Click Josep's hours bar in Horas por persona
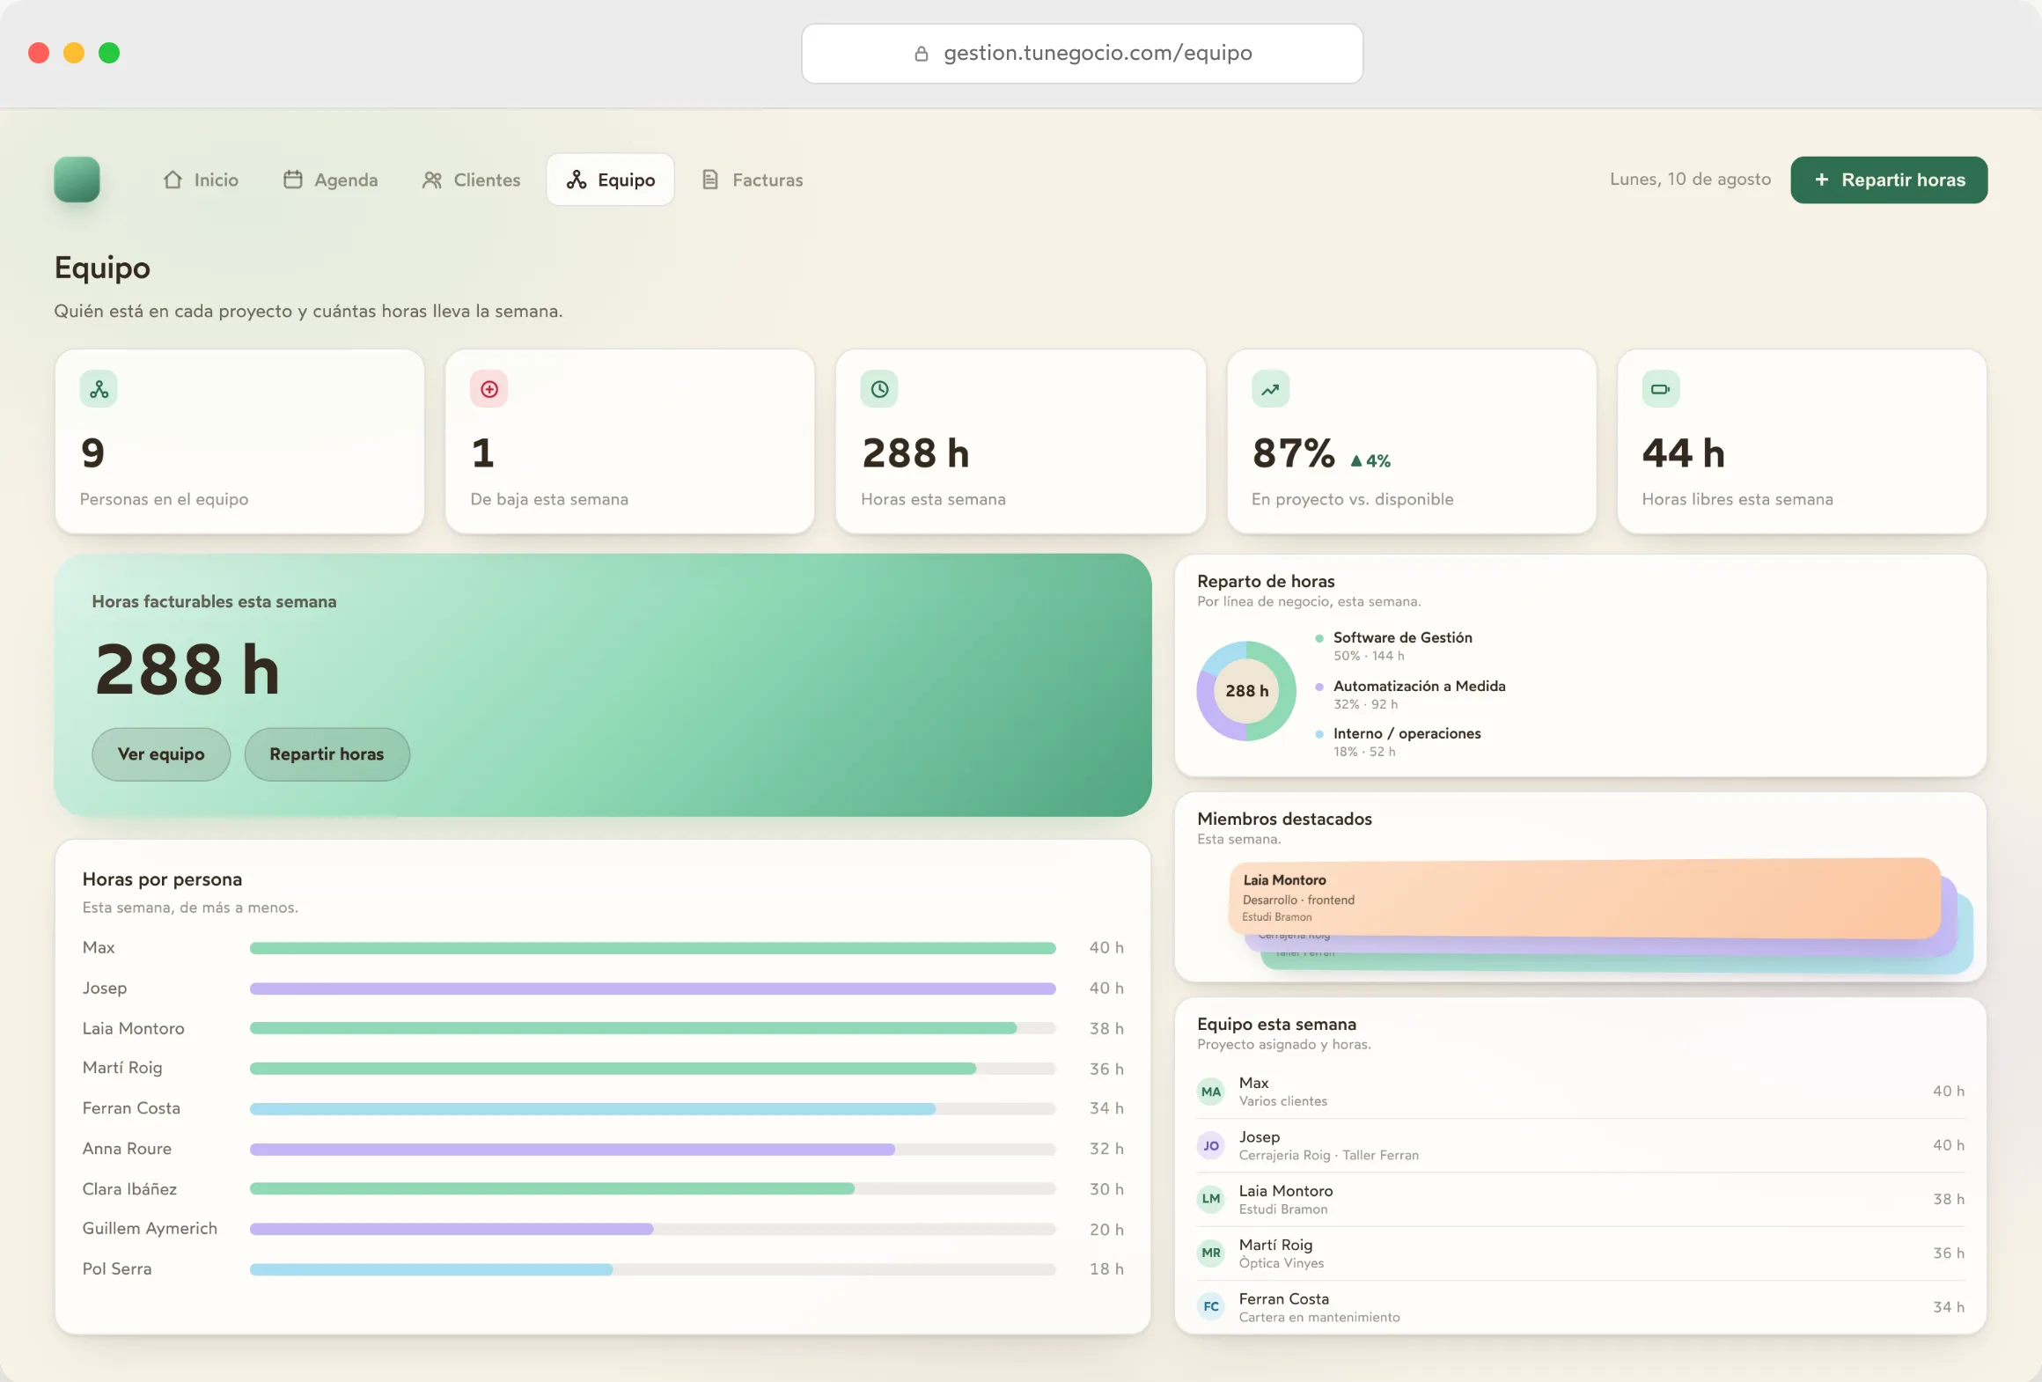Screen dimensions: 2042x1382 pos(652,989)
